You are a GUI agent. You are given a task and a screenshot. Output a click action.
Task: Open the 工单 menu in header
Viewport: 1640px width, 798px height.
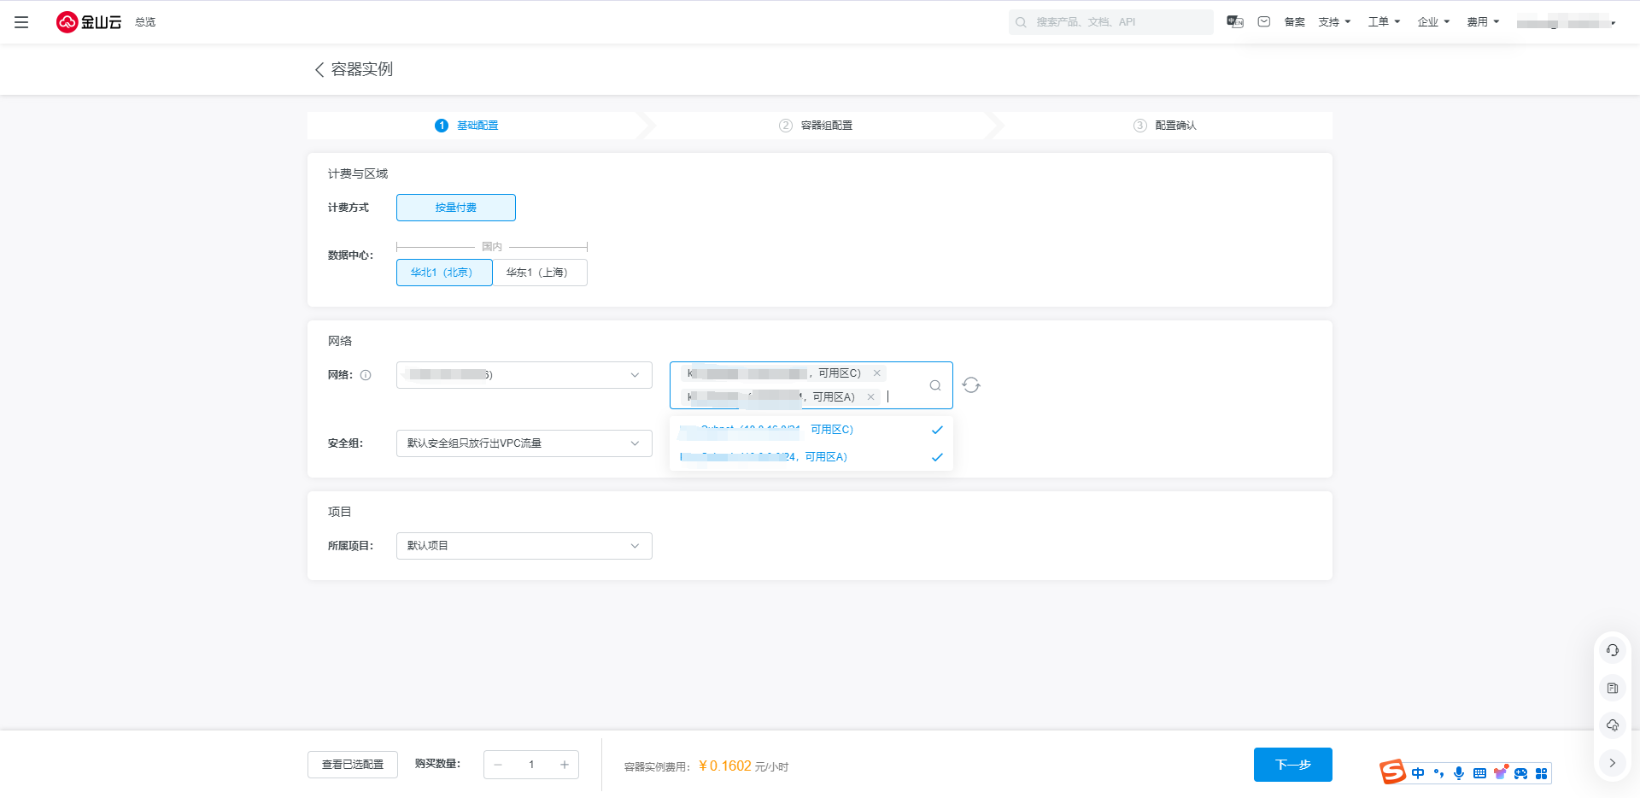pos(1384,22)
